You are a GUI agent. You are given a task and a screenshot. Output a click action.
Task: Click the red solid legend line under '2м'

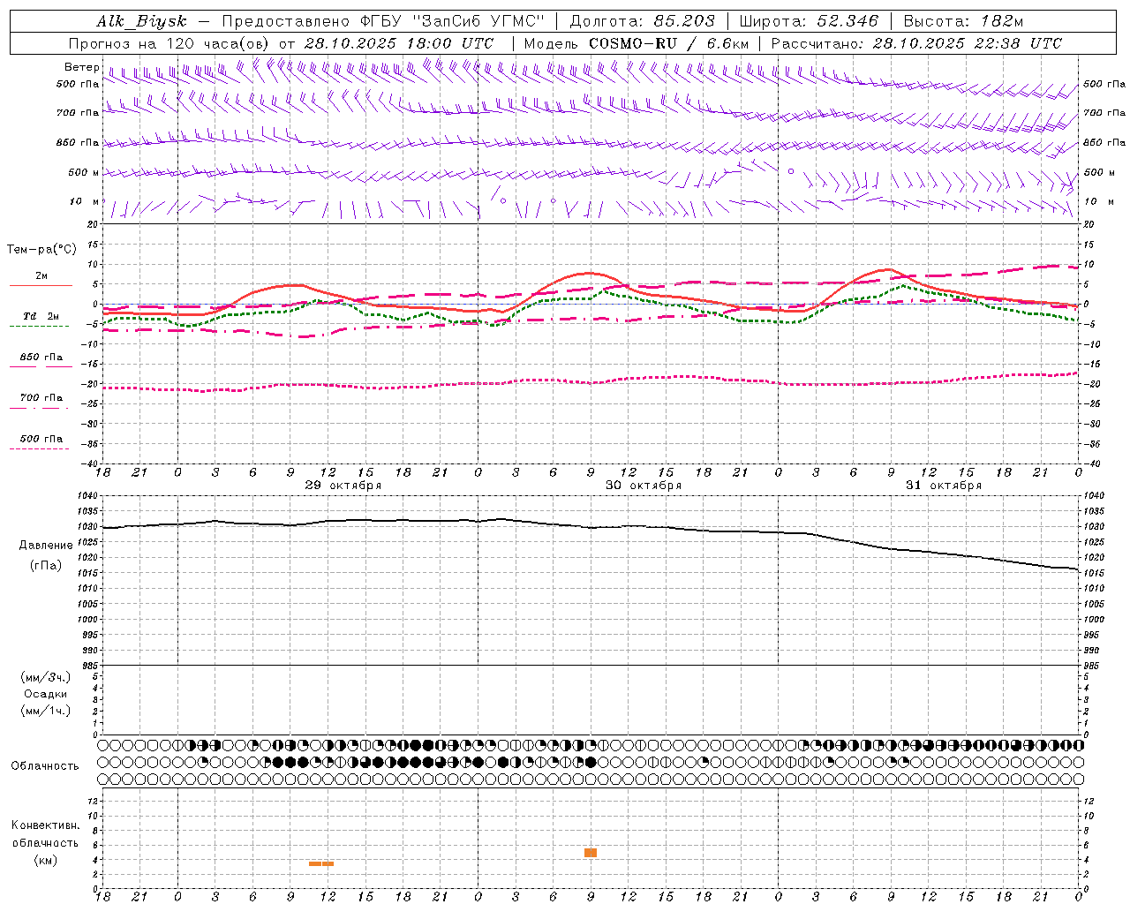[41, 286]
